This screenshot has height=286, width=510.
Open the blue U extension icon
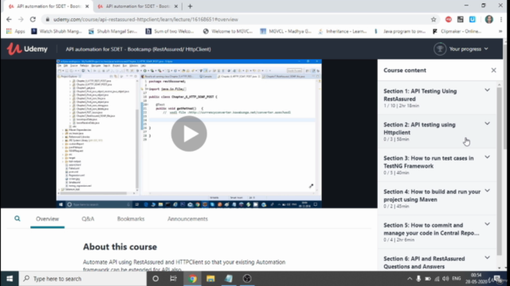(x=473, y=19)
